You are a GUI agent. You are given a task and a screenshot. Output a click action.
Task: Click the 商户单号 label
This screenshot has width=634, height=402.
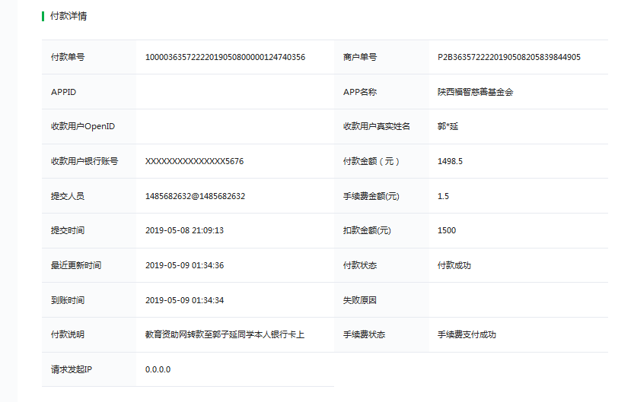[360, 57]
